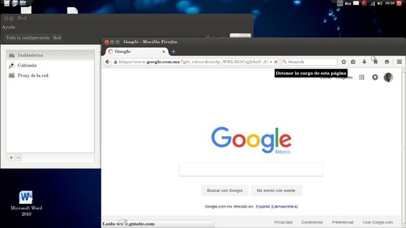The image size is (406, 228).
Task: Click the Cableada wired connection icon
Action: click(x=11, y=65)
